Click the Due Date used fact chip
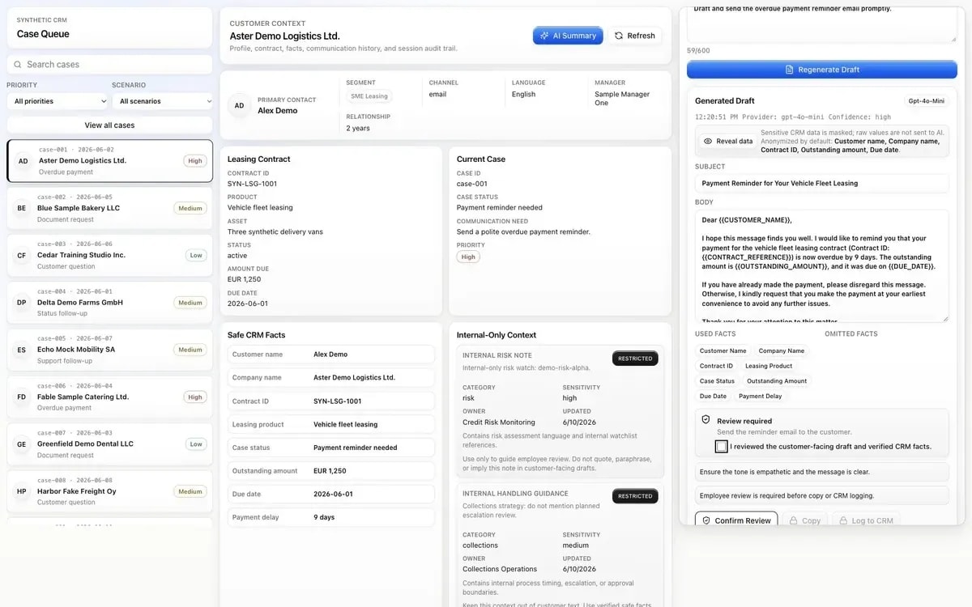 (713, 397)
